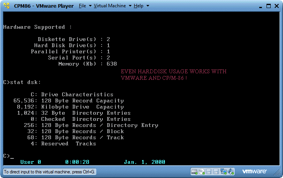Click the hard disk device status icon
Image resolution: width=283 pixels, height=178 pixels.
pyautogui.click(x=194, y=172)
